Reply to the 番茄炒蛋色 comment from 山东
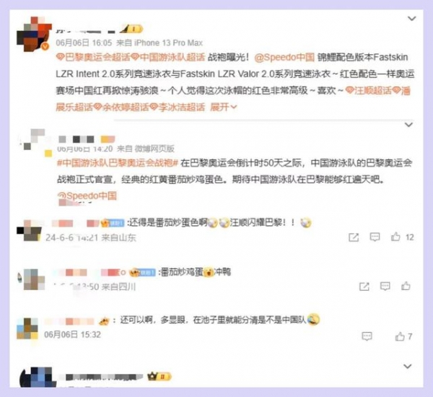Image resolution: width=433 pixels, height=397 pixels. [x=375, y=237]
